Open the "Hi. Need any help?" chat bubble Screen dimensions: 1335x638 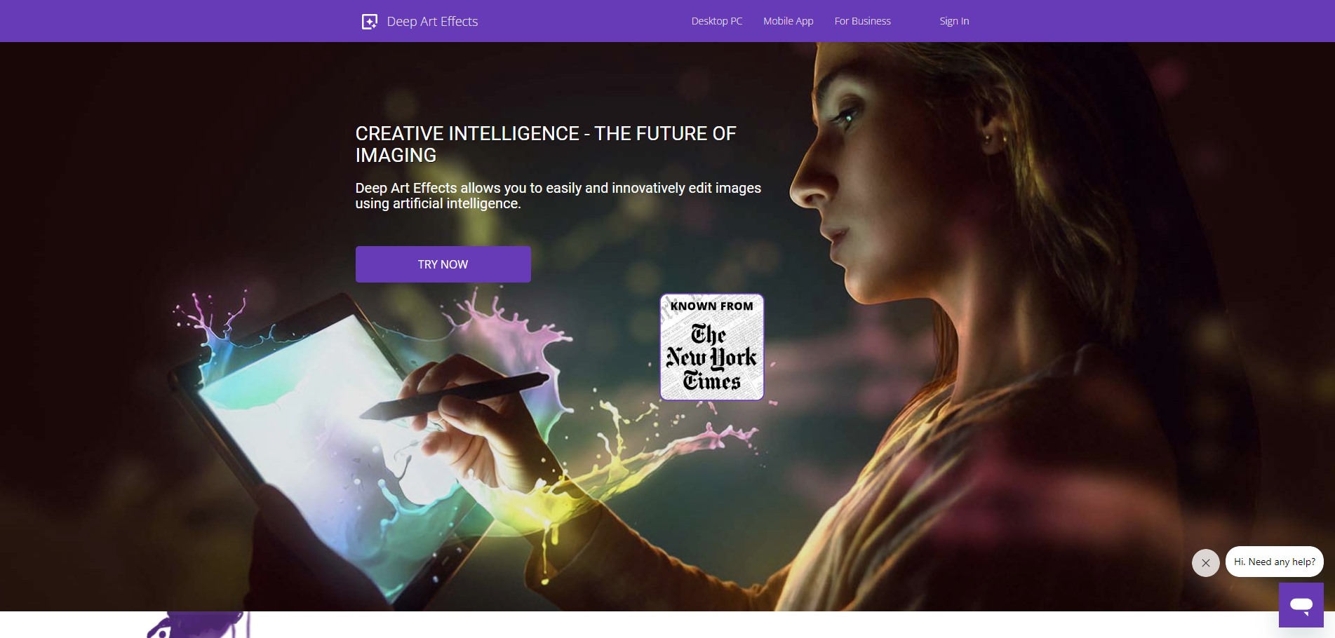(x=1274, y=562)
